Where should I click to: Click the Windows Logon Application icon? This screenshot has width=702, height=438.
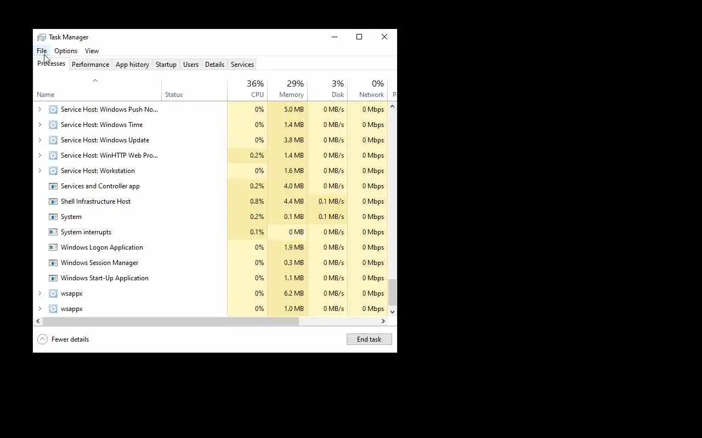(x=53, y=247)
